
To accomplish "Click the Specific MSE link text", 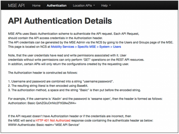I will click(x=87, y=47).
